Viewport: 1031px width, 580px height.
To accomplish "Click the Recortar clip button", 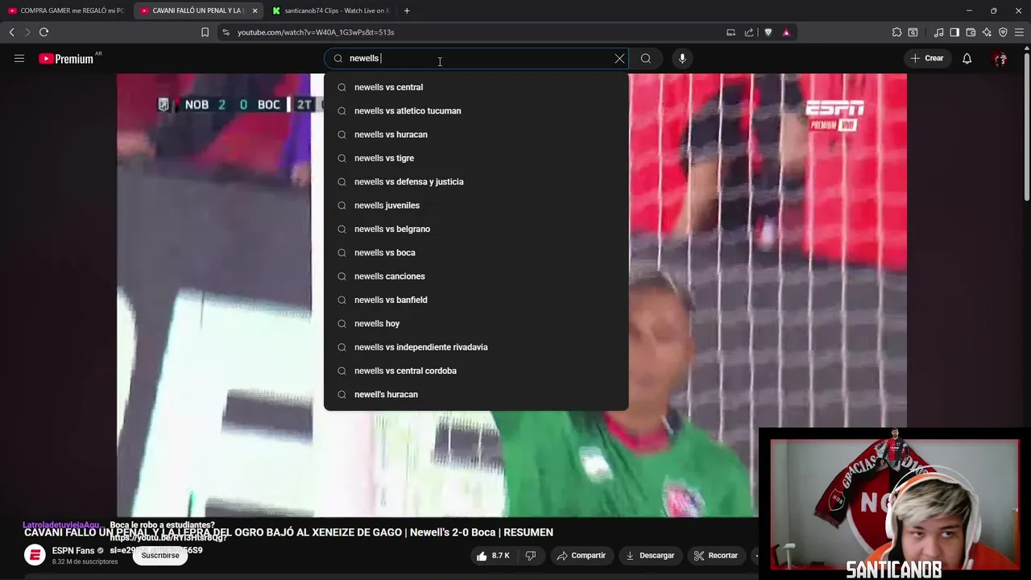I will pyautogui.click(x=716, y=555).
